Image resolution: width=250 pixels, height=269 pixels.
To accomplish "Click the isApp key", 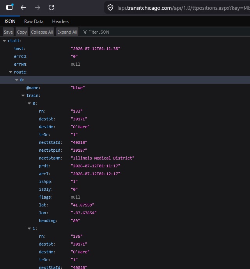I will tap(46, 181).
